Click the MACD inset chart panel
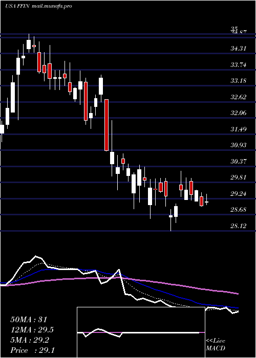256x358 pixels. [x=141, y=332]
